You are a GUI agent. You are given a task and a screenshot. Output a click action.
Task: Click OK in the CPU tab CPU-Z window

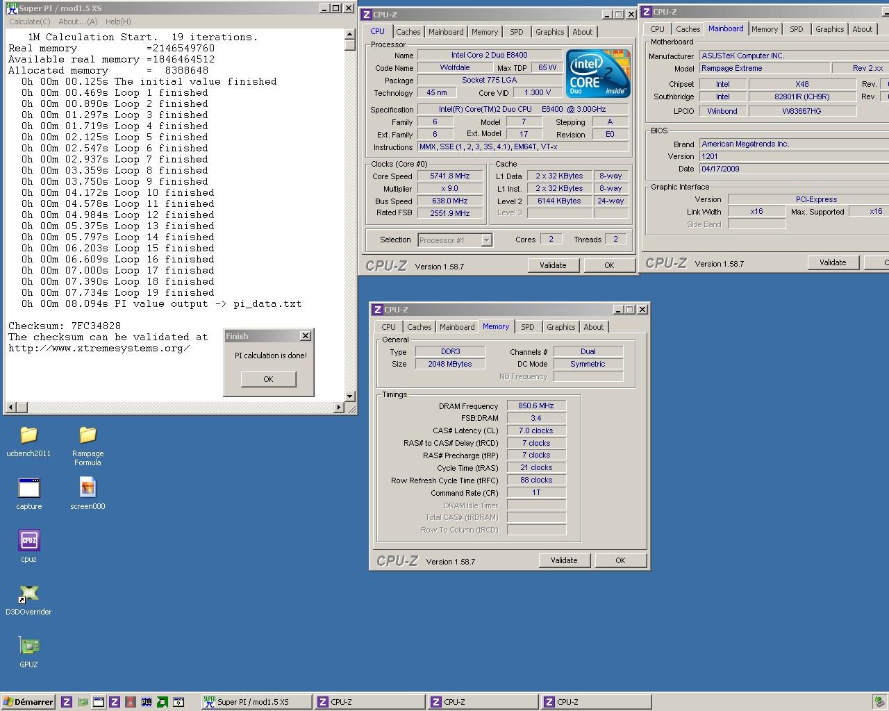click(609, 265)
